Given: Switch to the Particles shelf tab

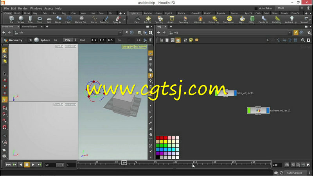Looking at the screenshot, I should pos(148,13).
